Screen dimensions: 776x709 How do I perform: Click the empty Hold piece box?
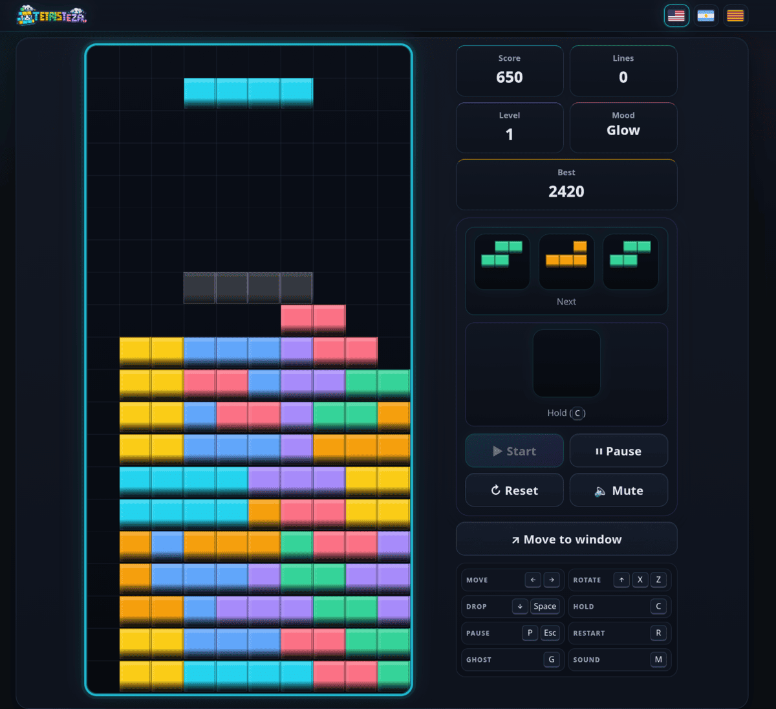click(566, 363)
